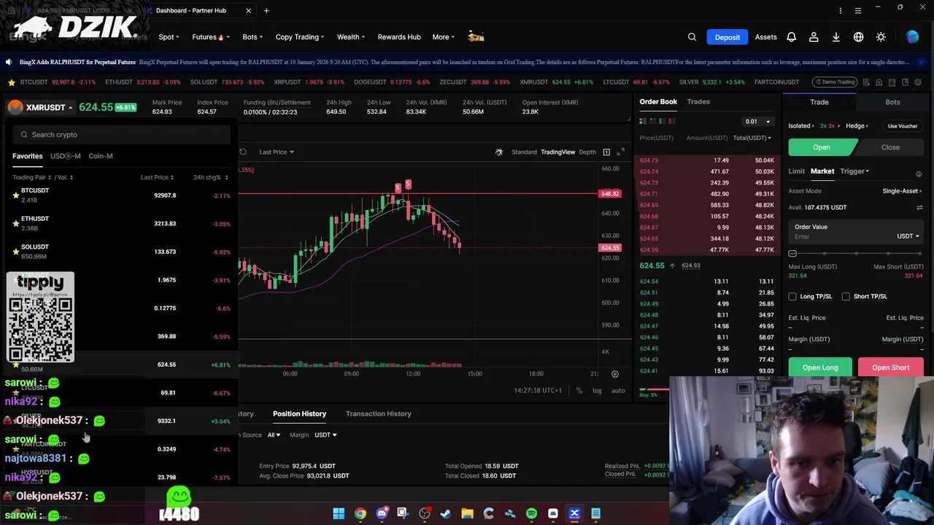The height and width of the screenshot is (525, 934).
Task: Click the Deposit button
Action: pos(727,37)
